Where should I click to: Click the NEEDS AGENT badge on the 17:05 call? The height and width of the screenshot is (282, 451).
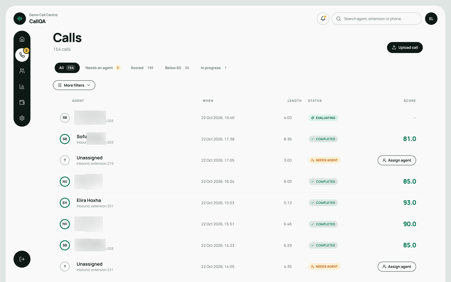pos(324,160)
